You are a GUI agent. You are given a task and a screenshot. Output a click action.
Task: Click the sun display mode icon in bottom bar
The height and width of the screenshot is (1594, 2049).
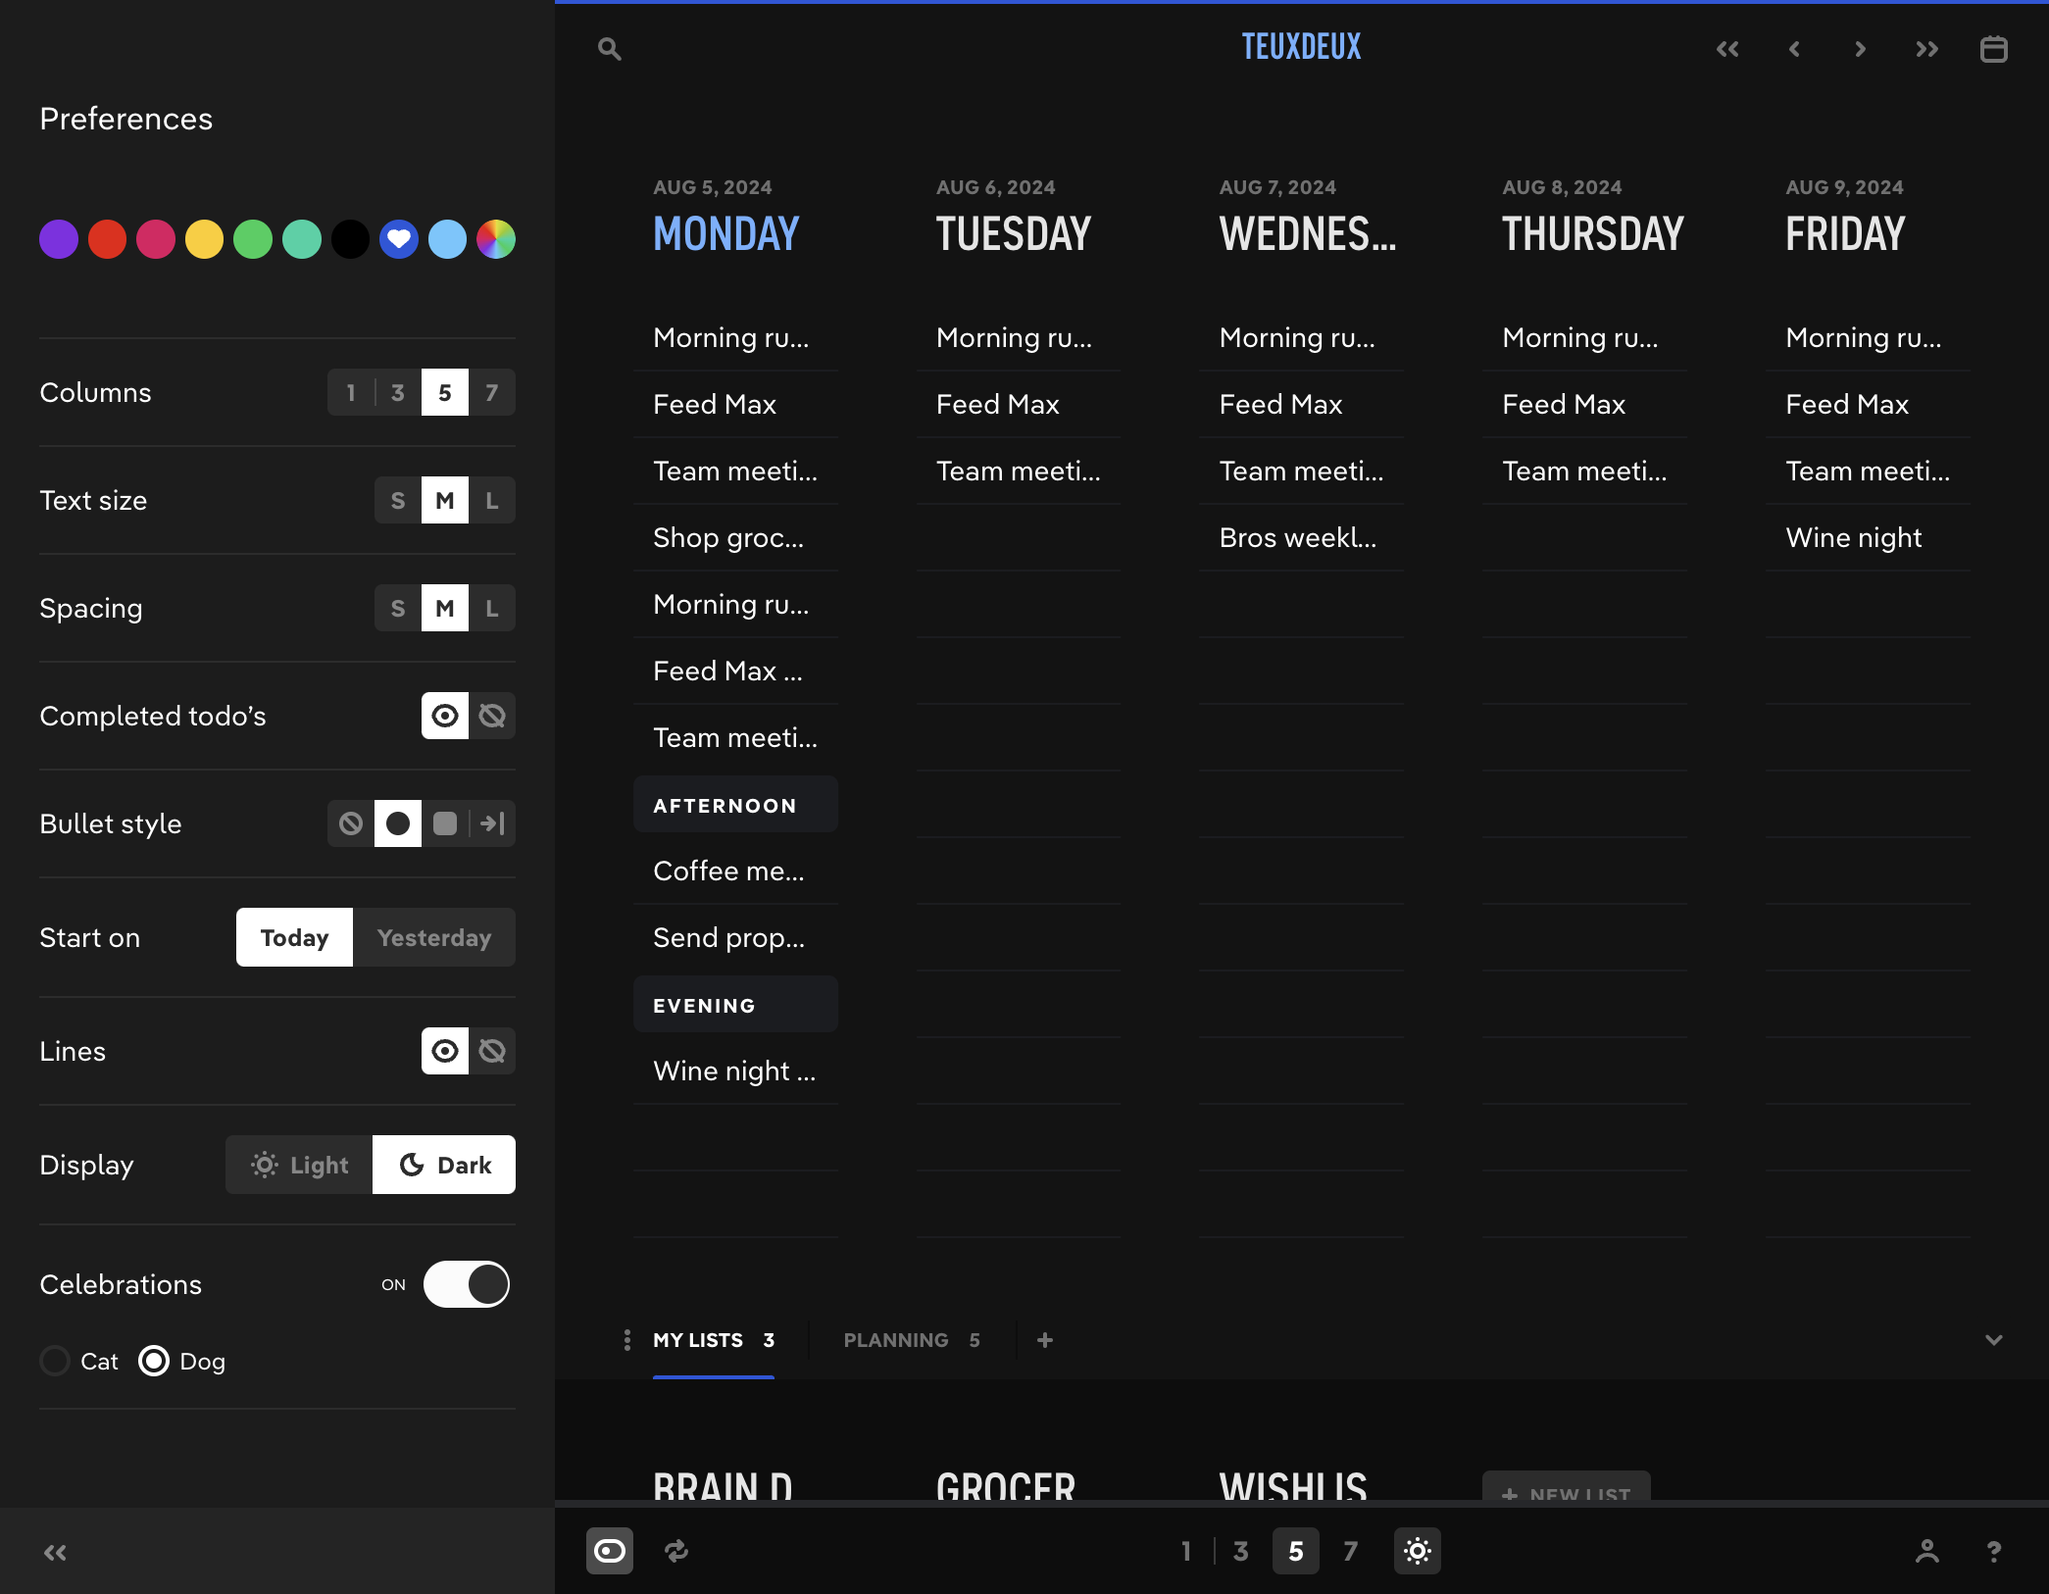[1418, 1551]
